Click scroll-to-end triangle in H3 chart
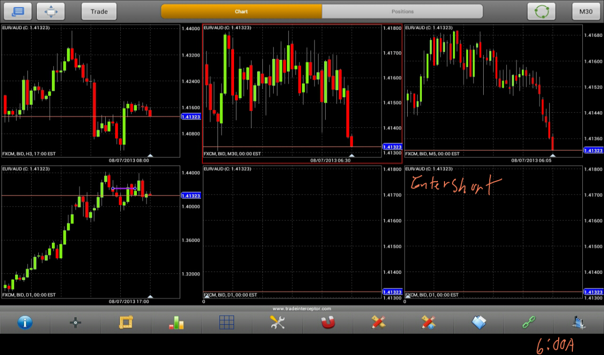 pos(150,155)
